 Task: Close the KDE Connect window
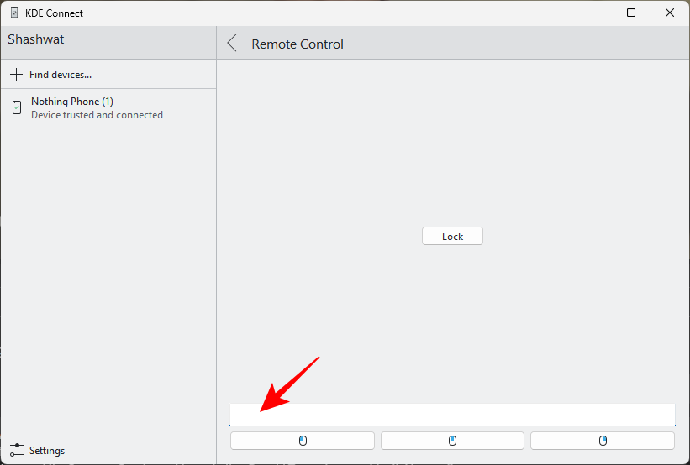pos(670,13)
